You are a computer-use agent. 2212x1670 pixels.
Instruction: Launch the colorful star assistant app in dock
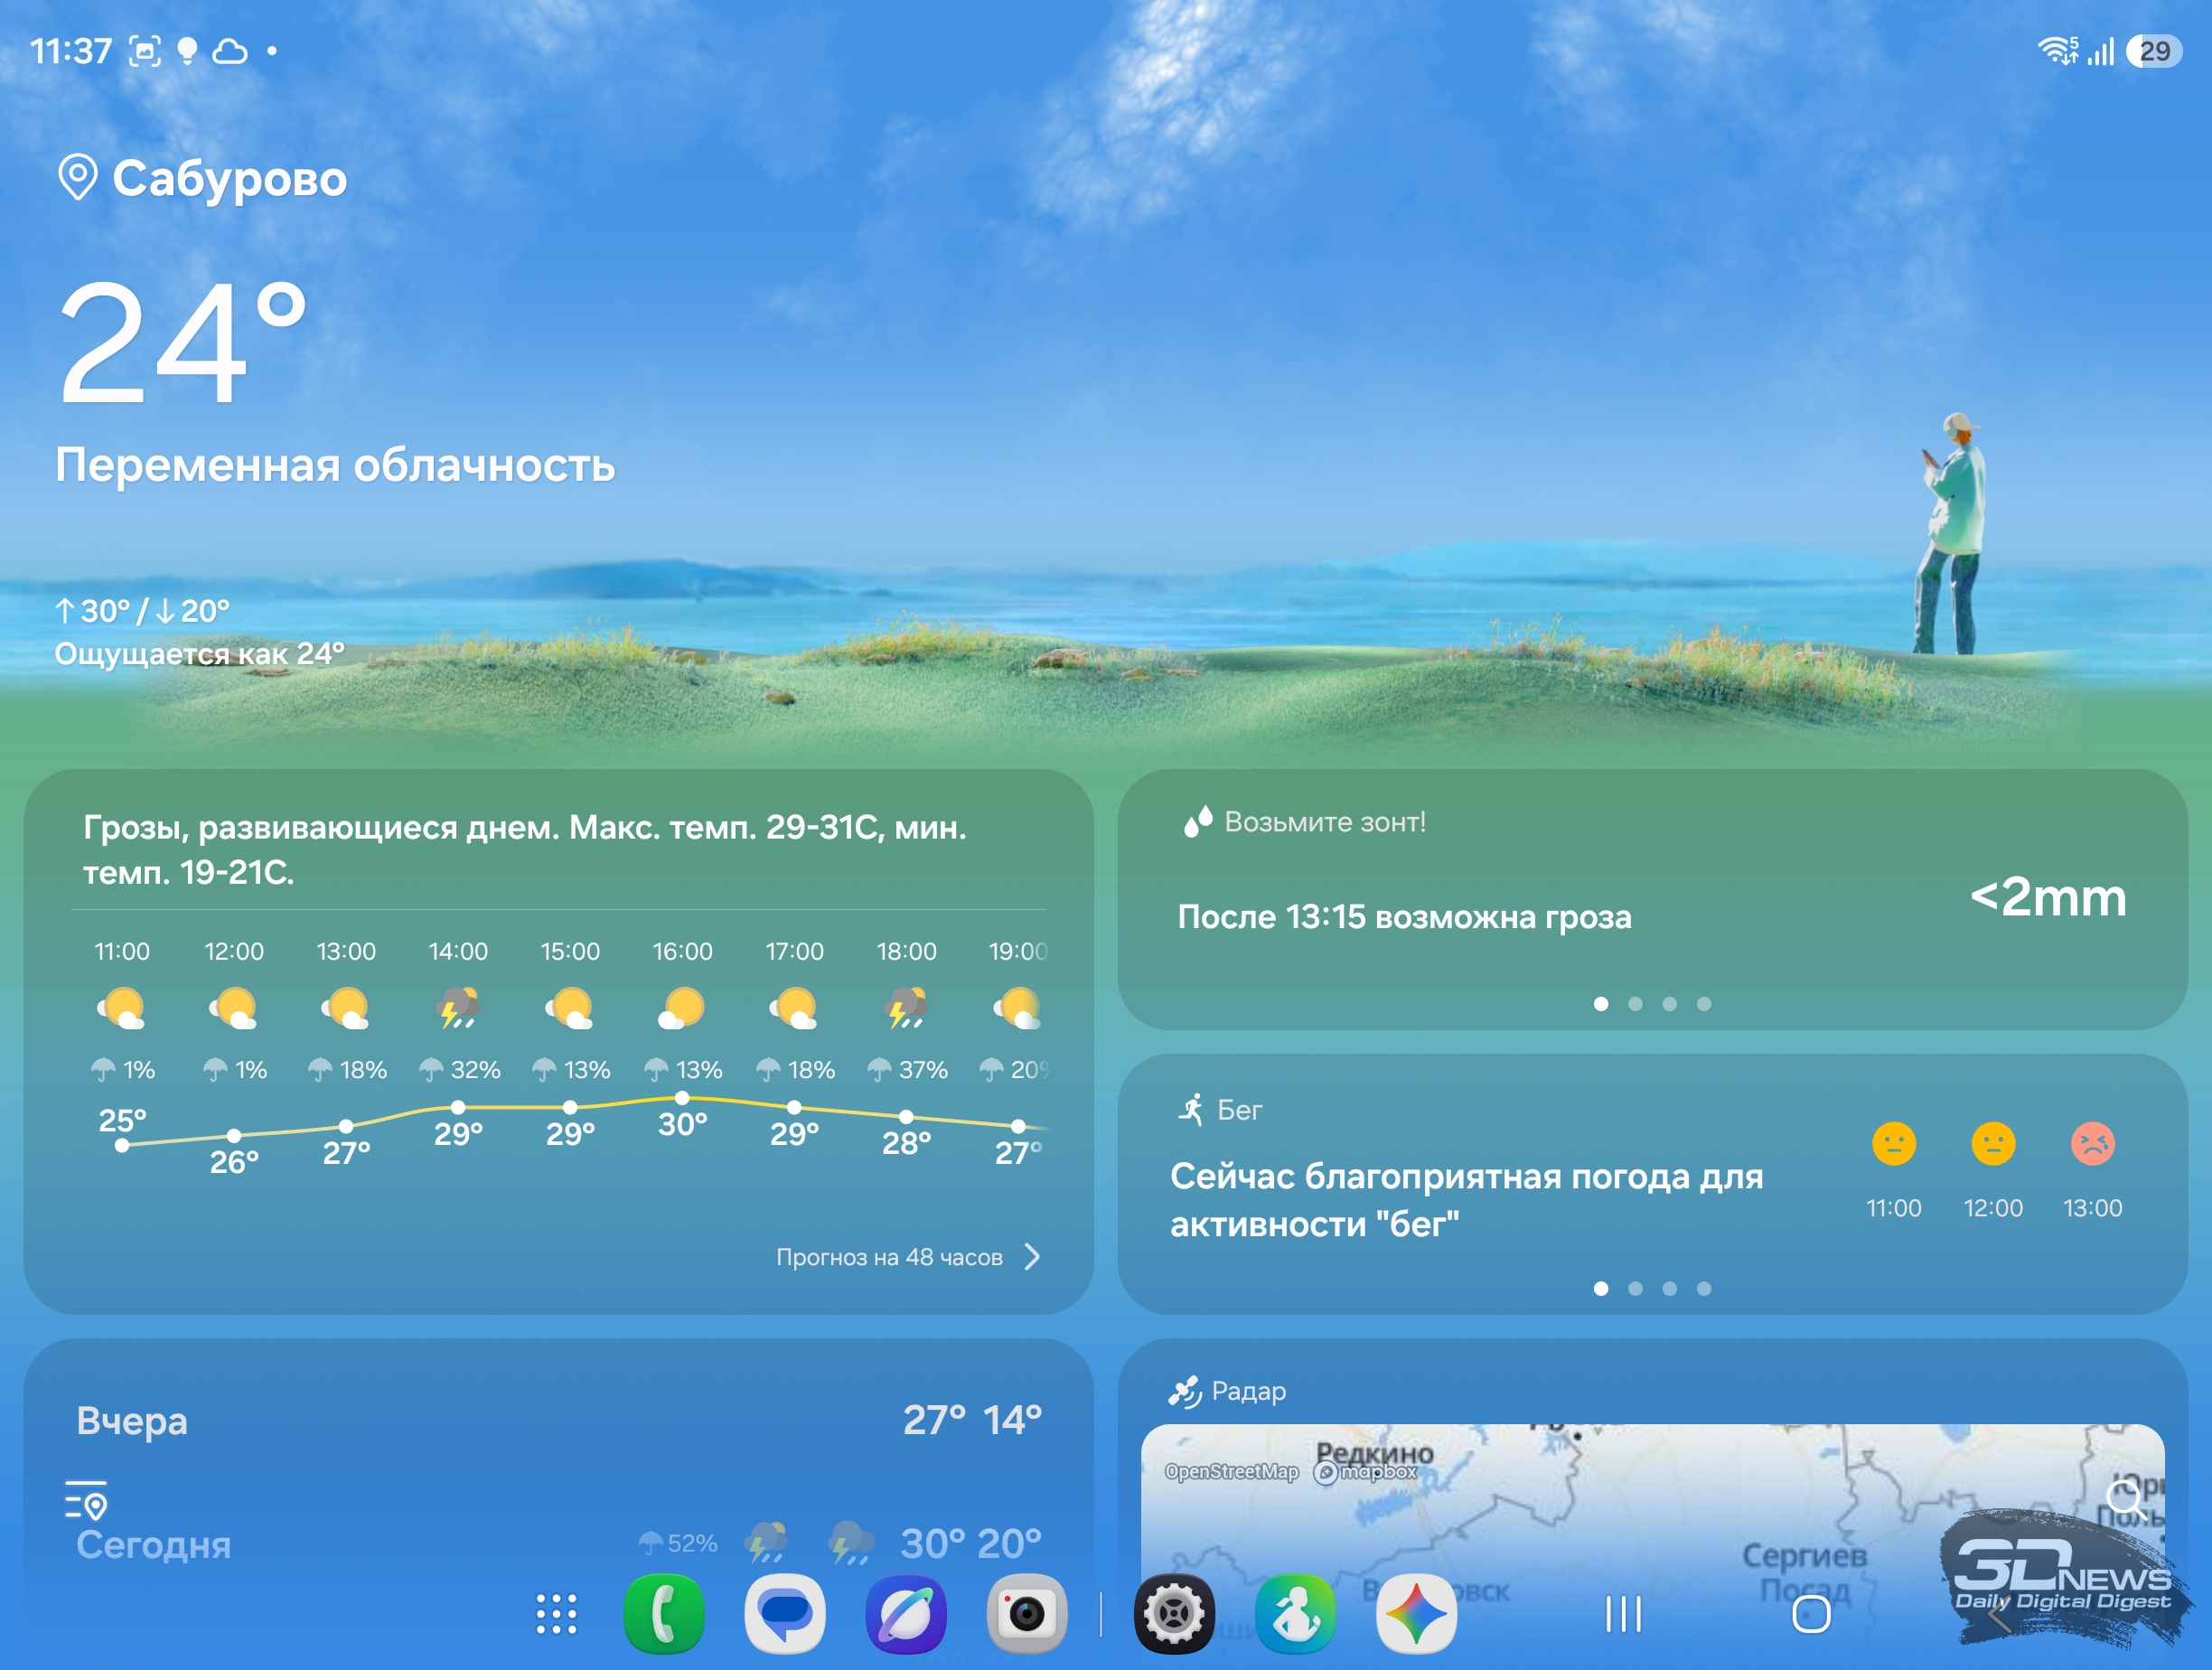(x=1416, y=1614)
